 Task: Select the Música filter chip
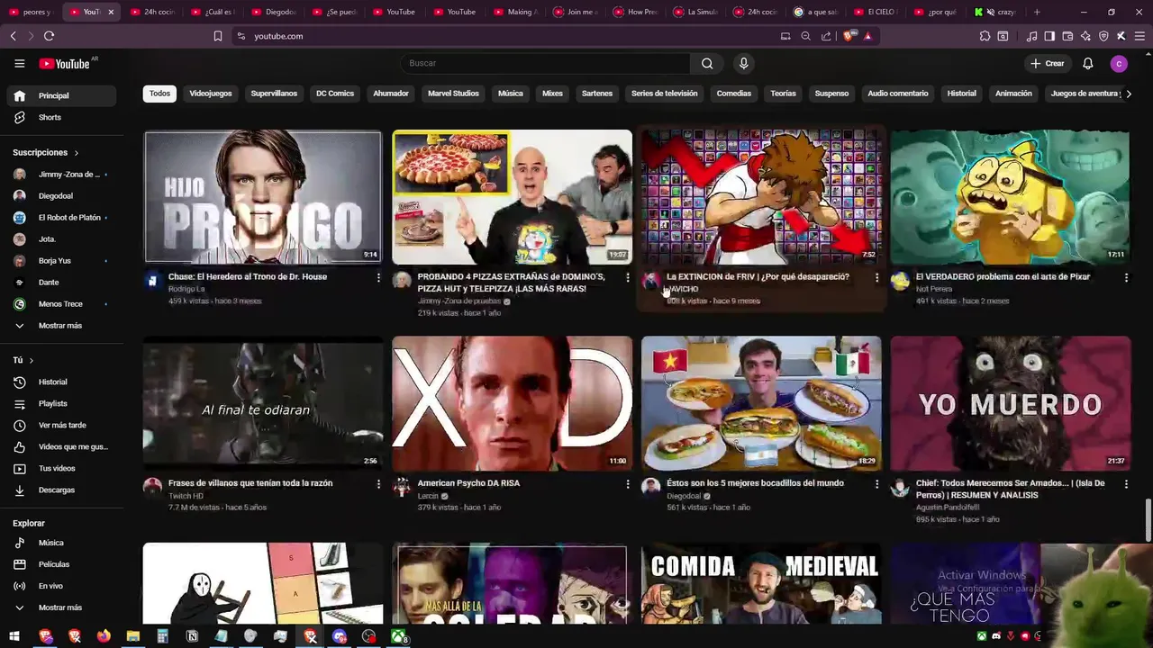(x=511, y=94)
